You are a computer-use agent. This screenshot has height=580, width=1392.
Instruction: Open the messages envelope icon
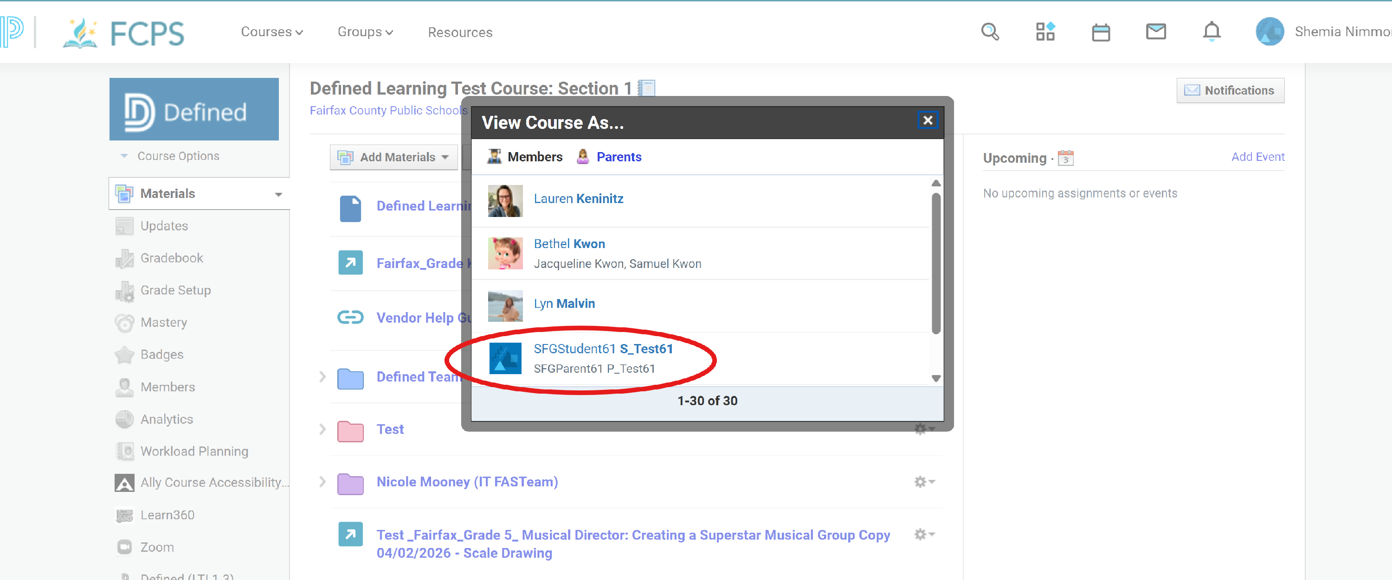coord(1156,32)
